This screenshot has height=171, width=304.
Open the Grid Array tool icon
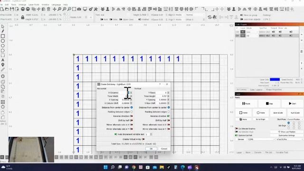click(x=3, y=102)
